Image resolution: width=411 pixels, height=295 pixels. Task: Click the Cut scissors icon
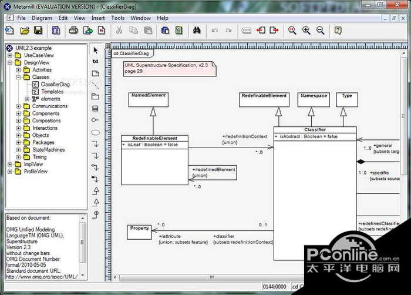(x=119, y=31)
